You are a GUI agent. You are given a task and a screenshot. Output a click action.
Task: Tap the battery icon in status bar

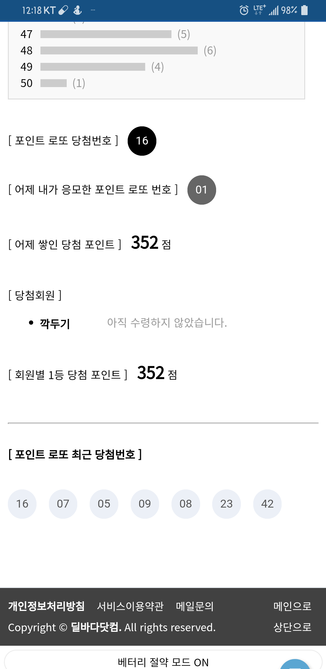305,10
